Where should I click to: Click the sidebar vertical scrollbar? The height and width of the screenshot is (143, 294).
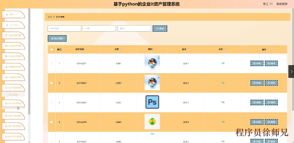(x=29, y=62)
